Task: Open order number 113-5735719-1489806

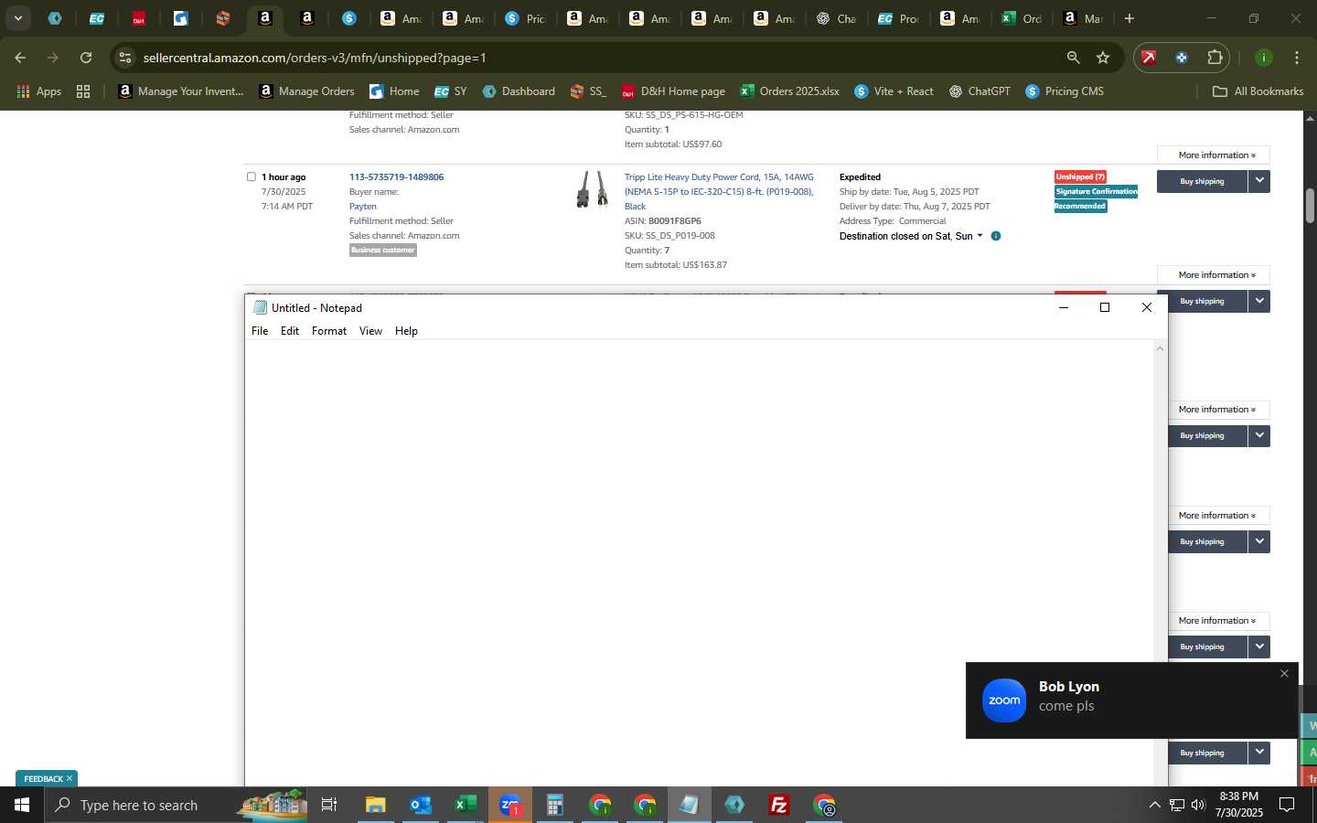Action: 396,177
